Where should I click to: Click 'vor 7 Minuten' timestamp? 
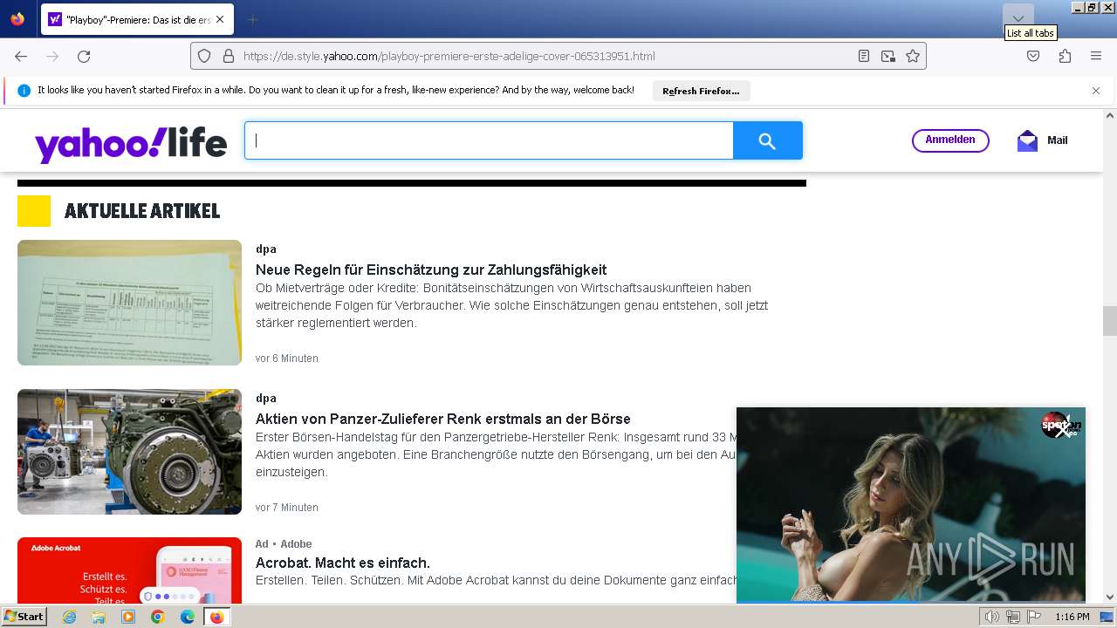tap(287, 508)
